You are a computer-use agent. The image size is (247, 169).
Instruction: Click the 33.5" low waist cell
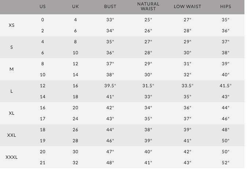[x=188, y=86]
